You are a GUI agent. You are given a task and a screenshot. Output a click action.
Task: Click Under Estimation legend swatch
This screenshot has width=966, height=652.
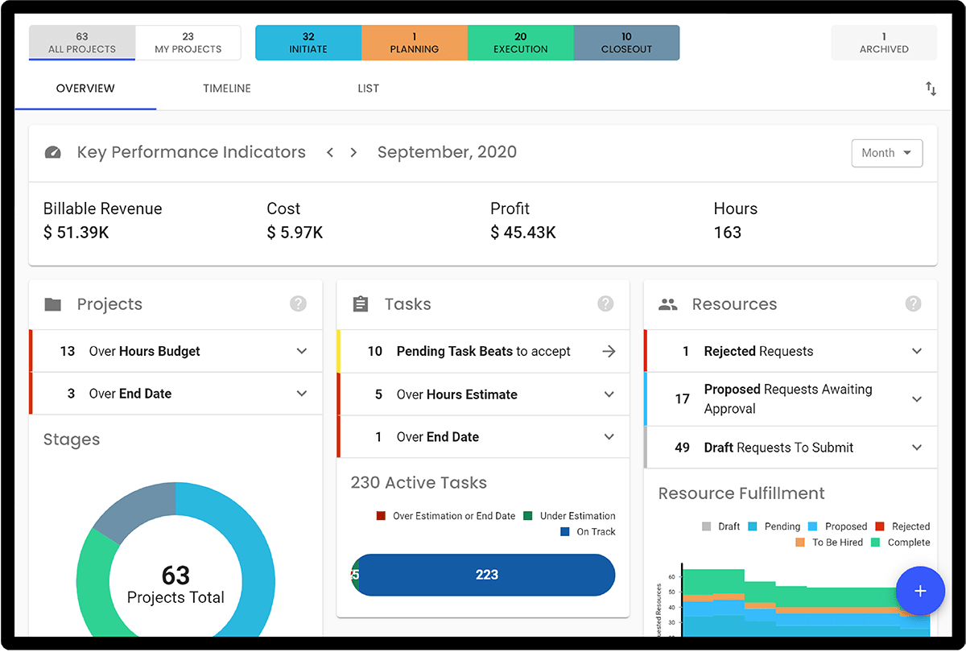pos(527,516)
